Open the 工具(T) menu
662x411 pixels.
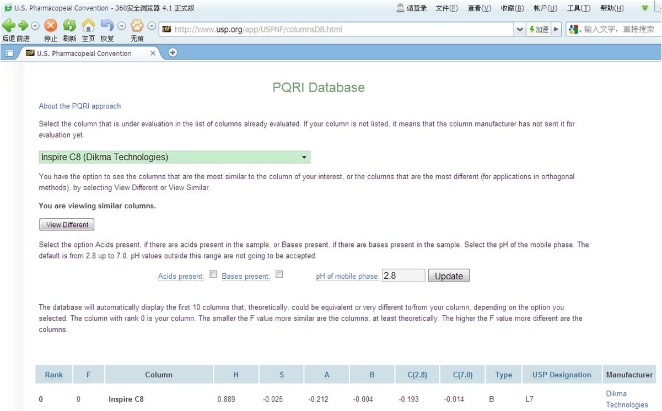click(578, 8)
